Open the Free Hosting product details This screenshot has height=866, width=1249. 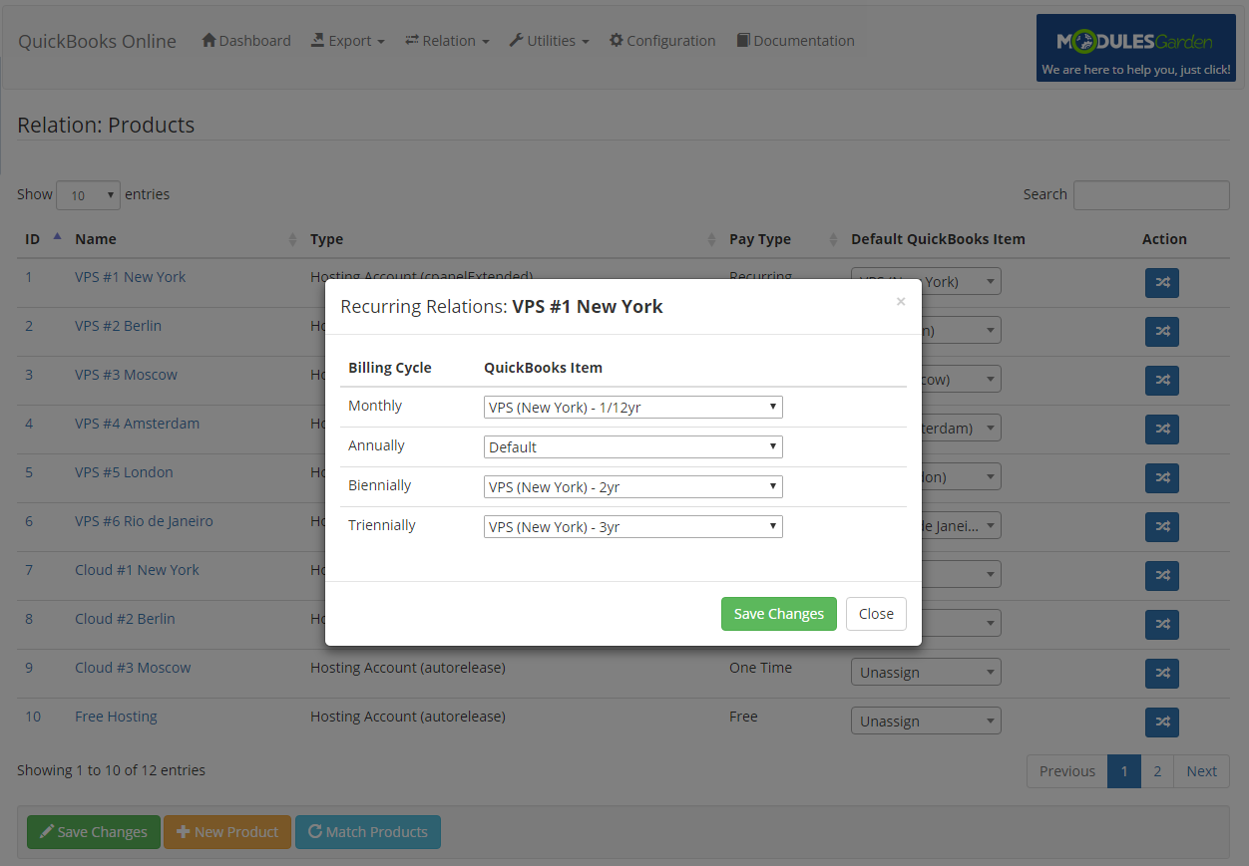pyautogui.click(x=116, y=716)
